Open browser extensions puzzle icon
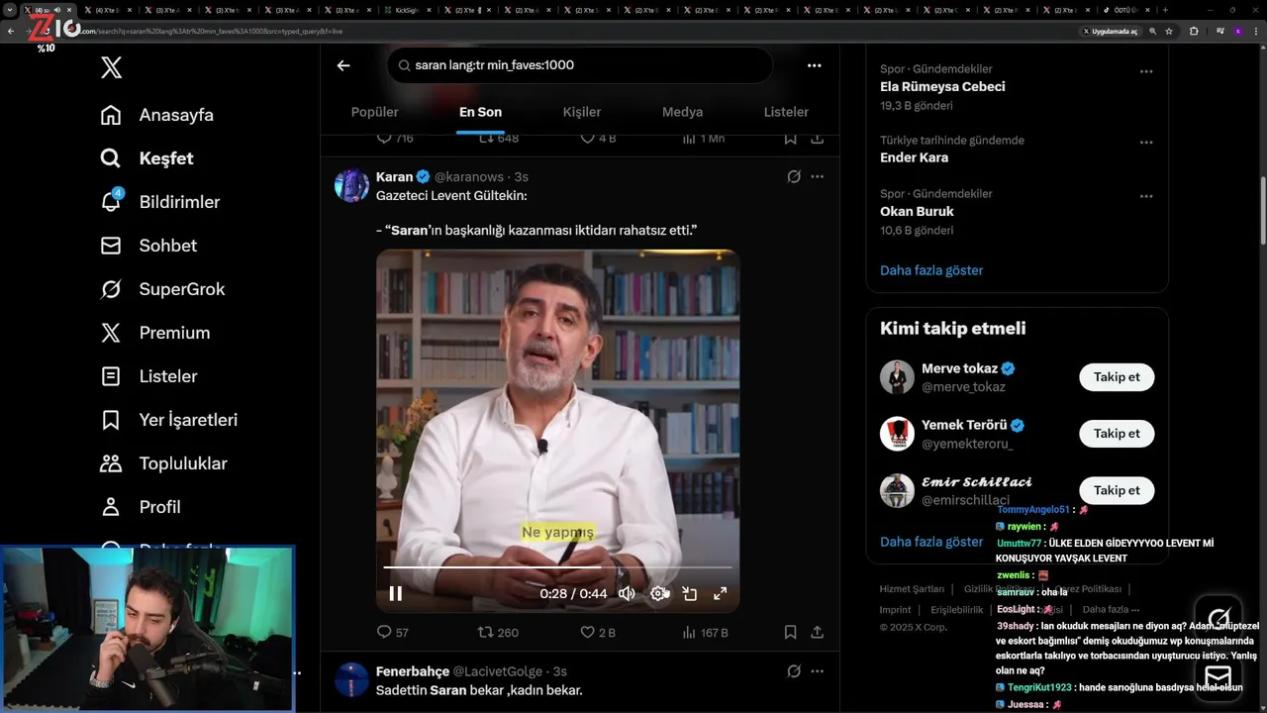 (1194, 31)
